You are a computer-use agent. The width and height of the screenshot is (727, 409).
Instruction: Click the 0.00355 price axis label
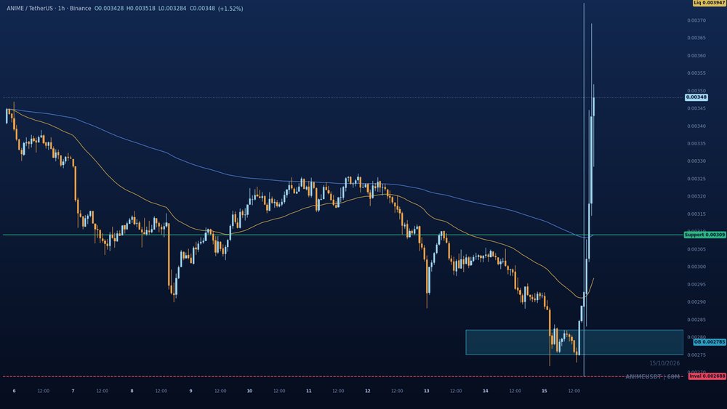click(x=696, y=73)
